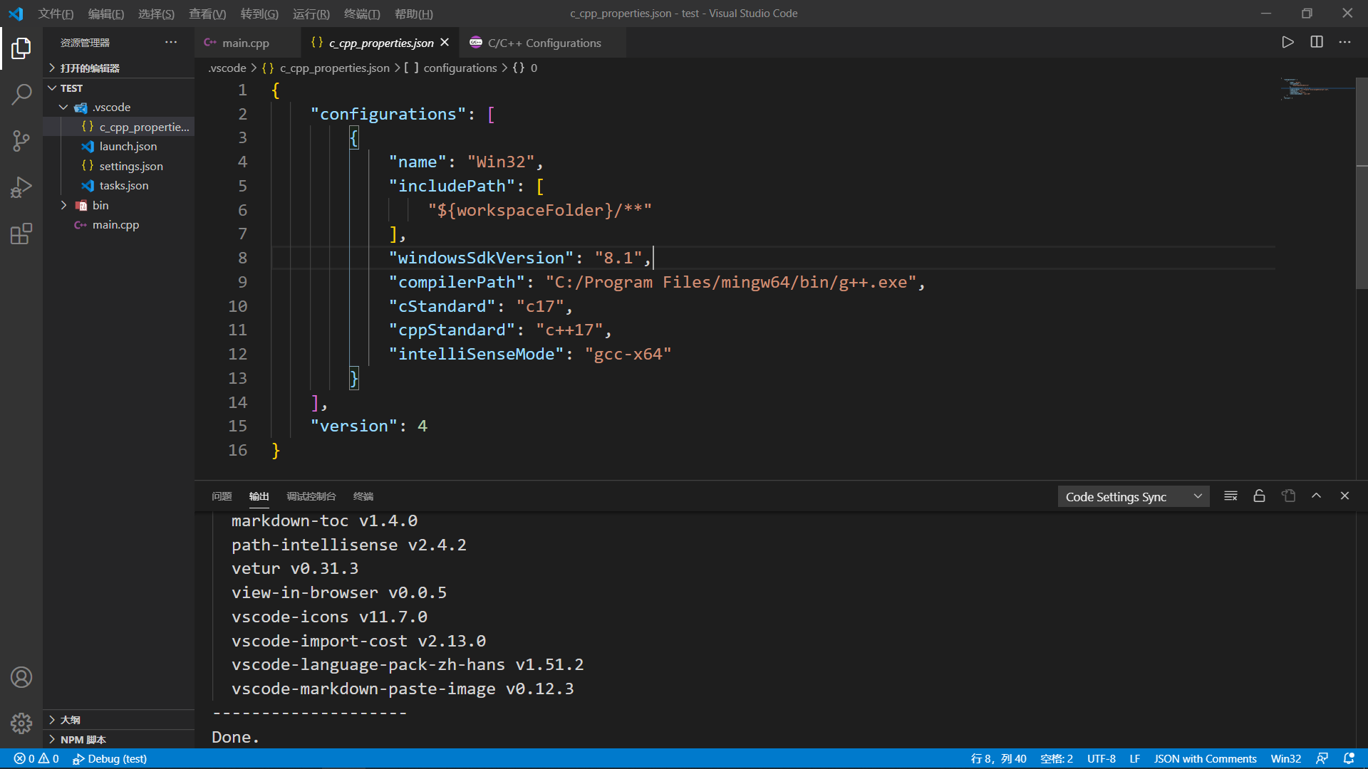Image resolution: width=1368 pixels, height=769 pixels.
Task: Switch to the Problems panel tab
Action: pos(222,496)
